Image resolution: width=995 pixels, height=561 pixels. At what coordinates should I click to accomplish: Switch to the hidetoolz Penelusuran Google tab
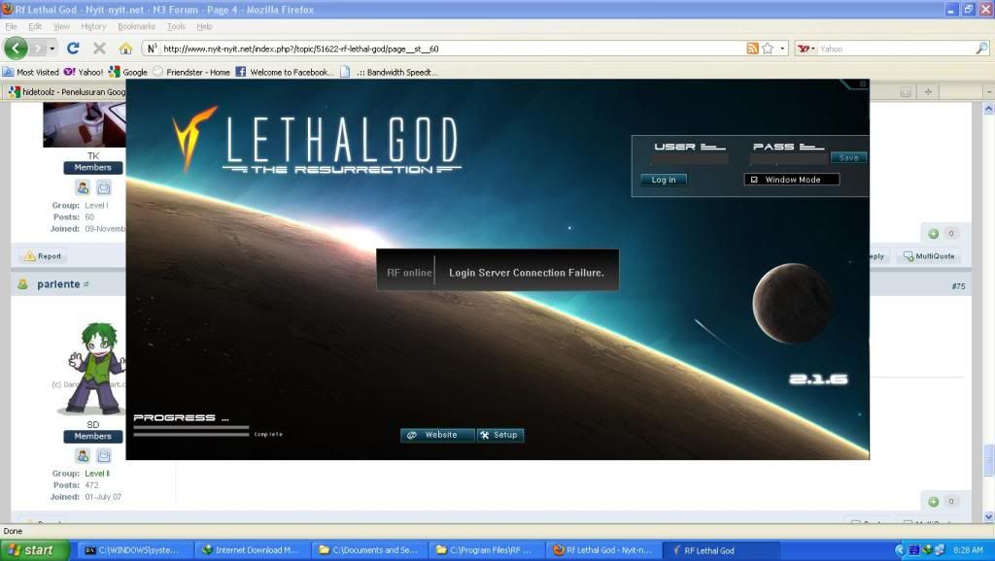67,92
